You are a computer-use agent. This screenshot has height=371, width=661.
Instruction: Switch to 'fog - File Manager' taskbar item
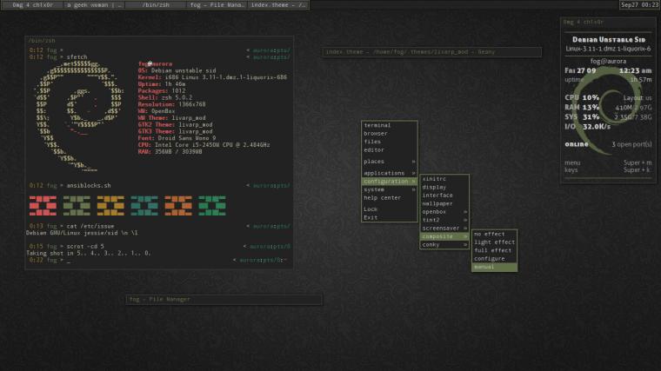217,5
